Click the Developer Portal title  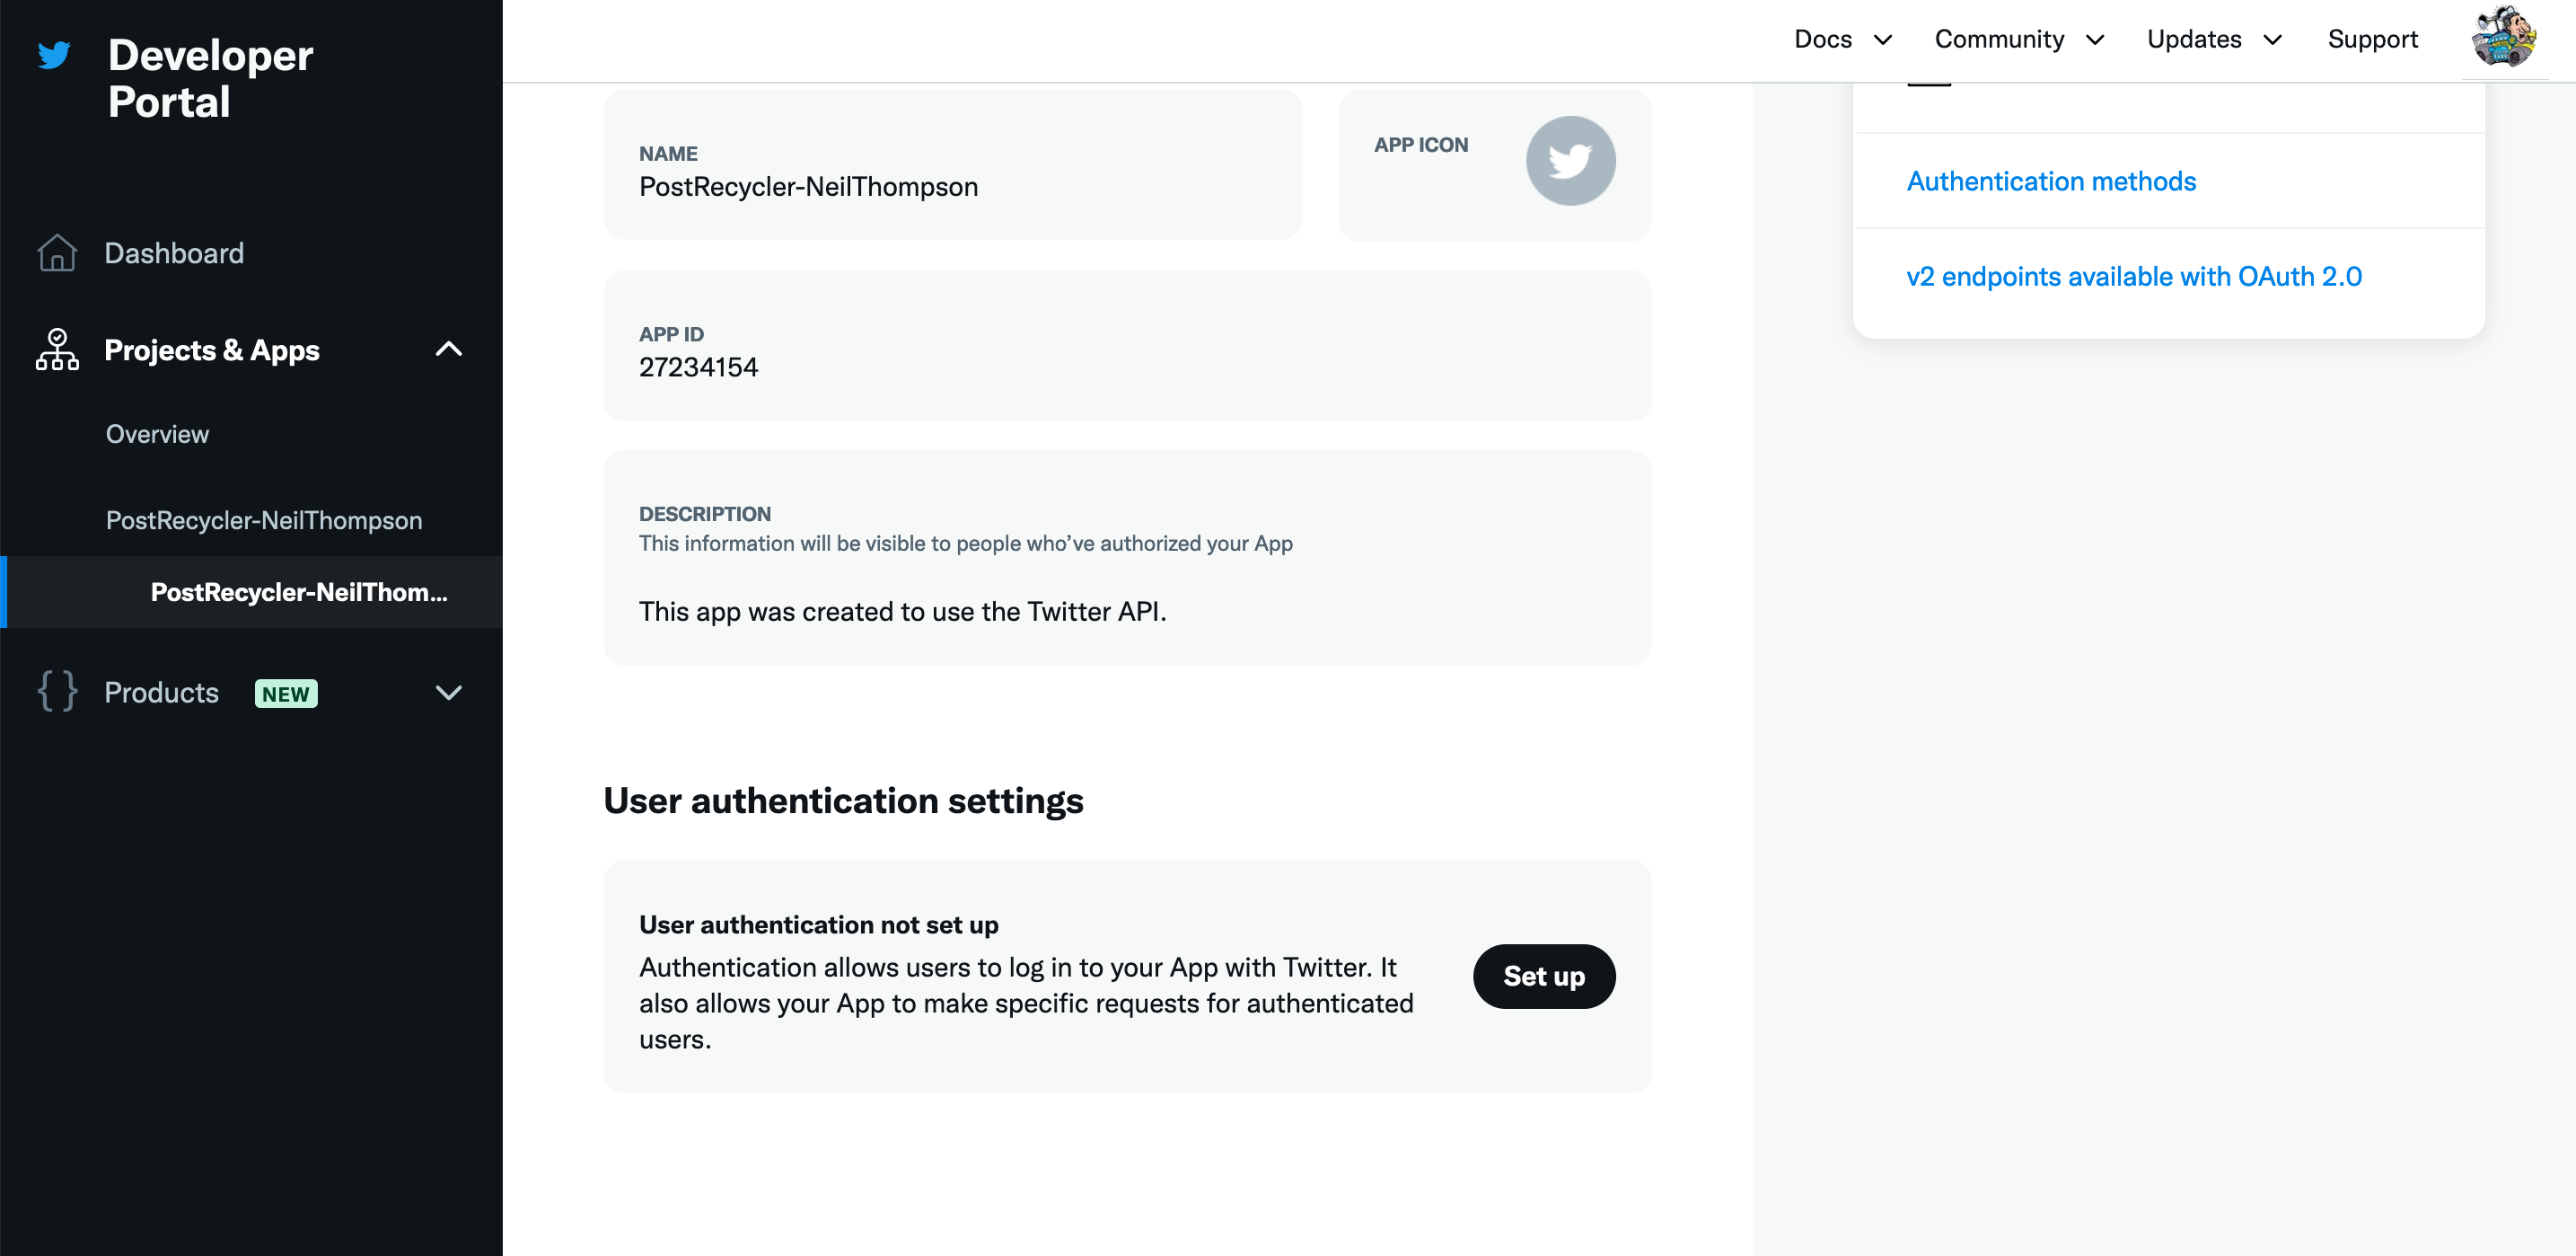pos(210,78)
